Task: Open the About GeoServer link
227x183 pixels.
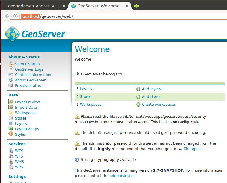Action: 30,80
